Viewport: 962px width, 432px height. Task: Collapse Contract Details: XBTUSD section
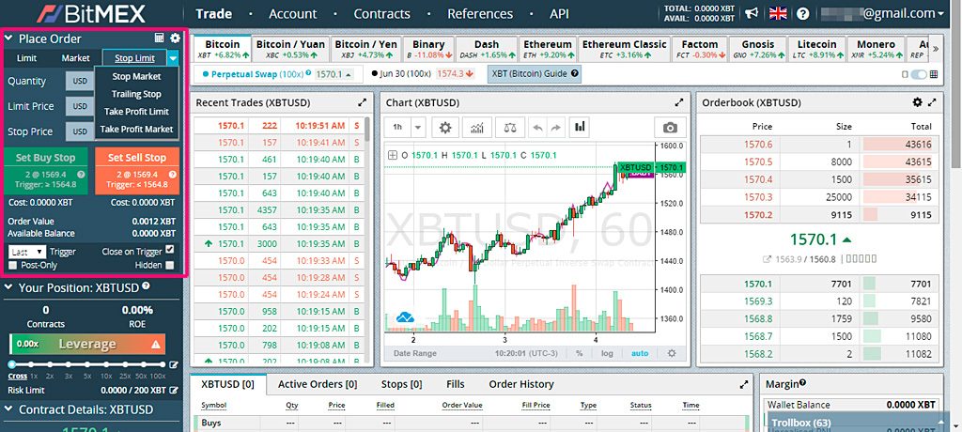point(8,409)
